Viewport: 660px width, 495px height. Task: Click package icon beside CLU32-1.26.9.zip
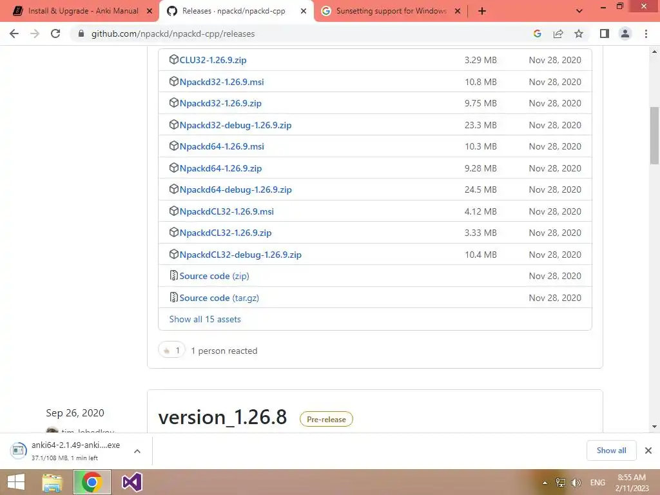coord(174,59)
